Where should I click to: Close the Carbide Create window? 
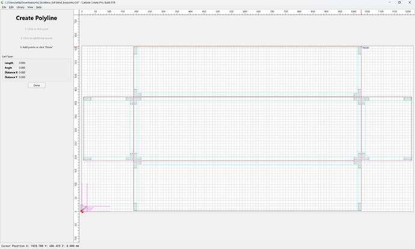click(410, 2)
